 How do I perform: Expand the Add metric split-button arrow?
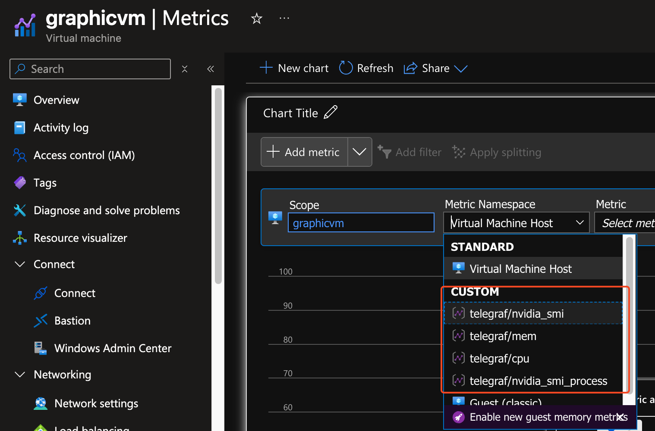click(x=360, y=152)
